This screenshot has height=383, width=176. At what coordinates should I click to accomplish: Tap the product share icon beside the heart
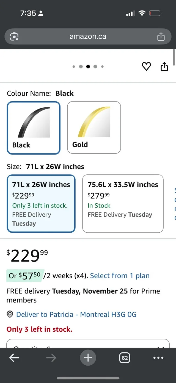[164, 67]
